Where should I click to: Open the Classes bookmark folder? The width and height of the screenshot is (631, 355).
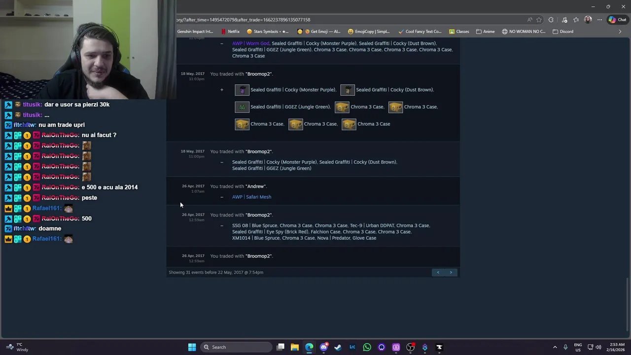459,32
